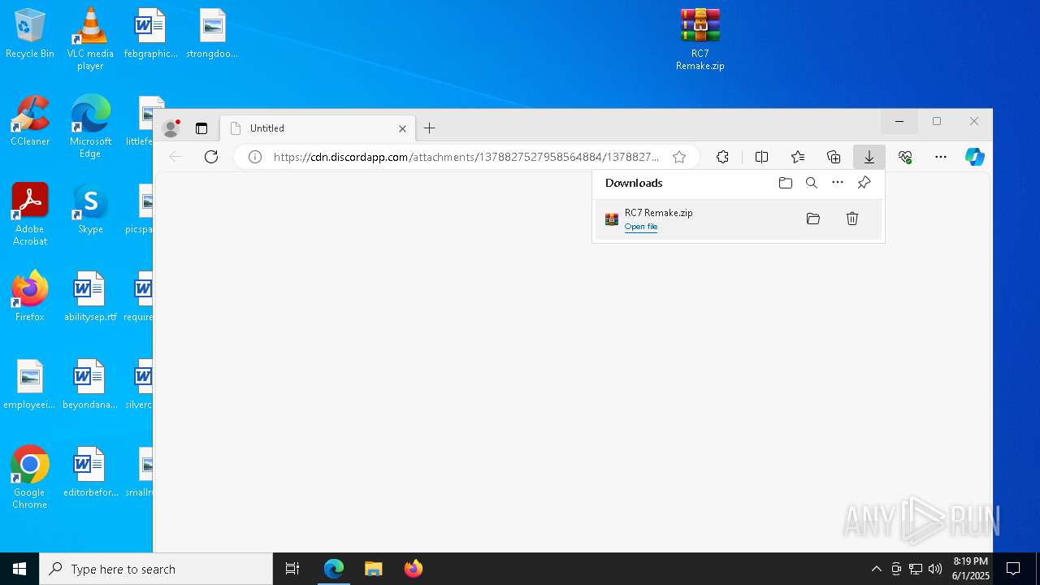Image resolution: width=1040 pixels, height=585 pixels.
Task: Toggle the Downloads toolbar button
Action: click(869, 157)
